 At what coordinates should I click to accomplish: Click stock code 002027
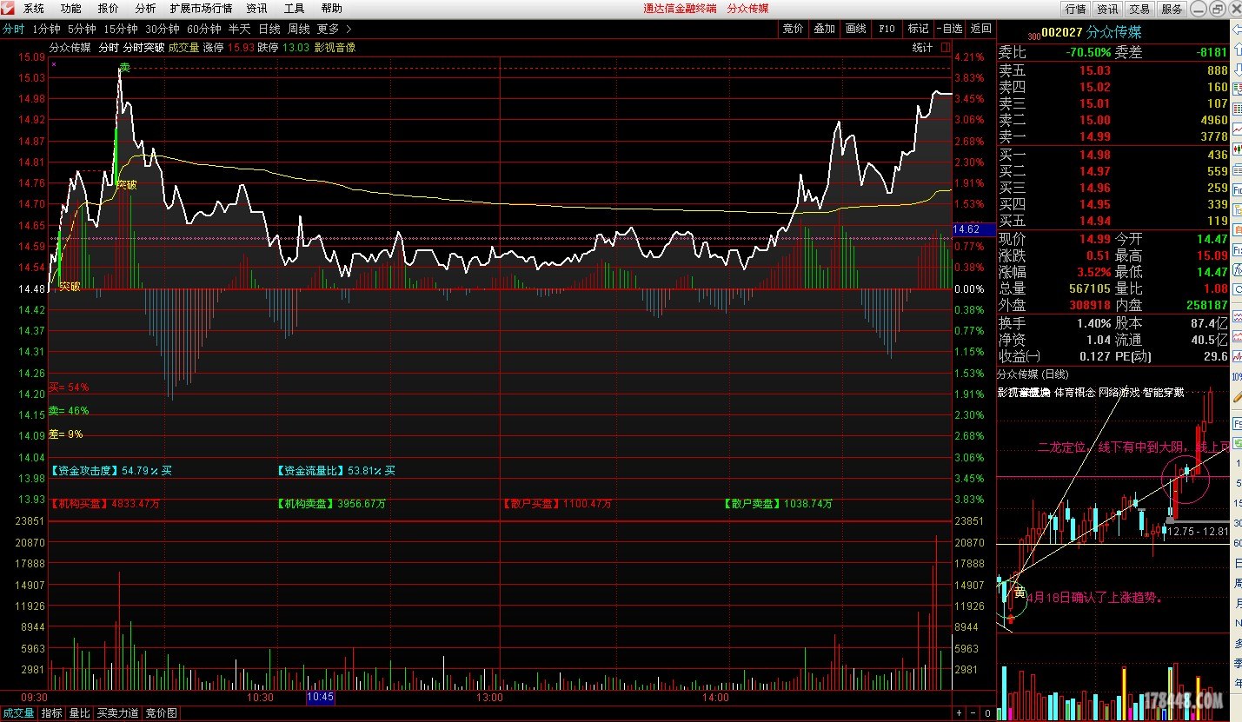(1061, 32)
